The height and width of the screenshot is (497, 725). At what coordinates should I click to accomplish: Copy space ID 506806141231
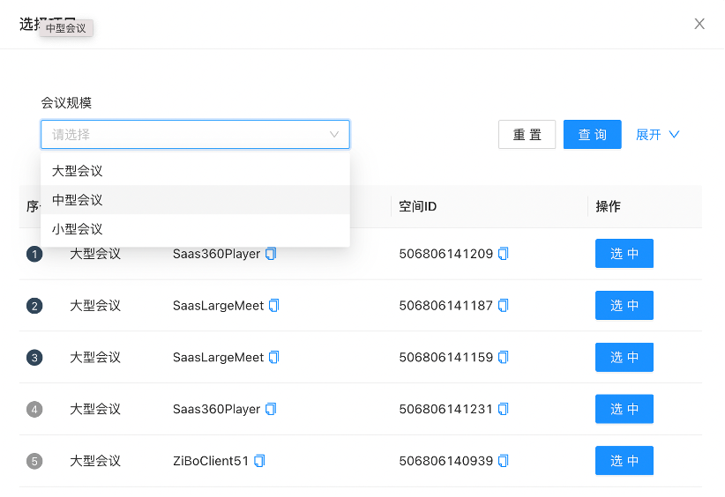(x=504, y=409)
